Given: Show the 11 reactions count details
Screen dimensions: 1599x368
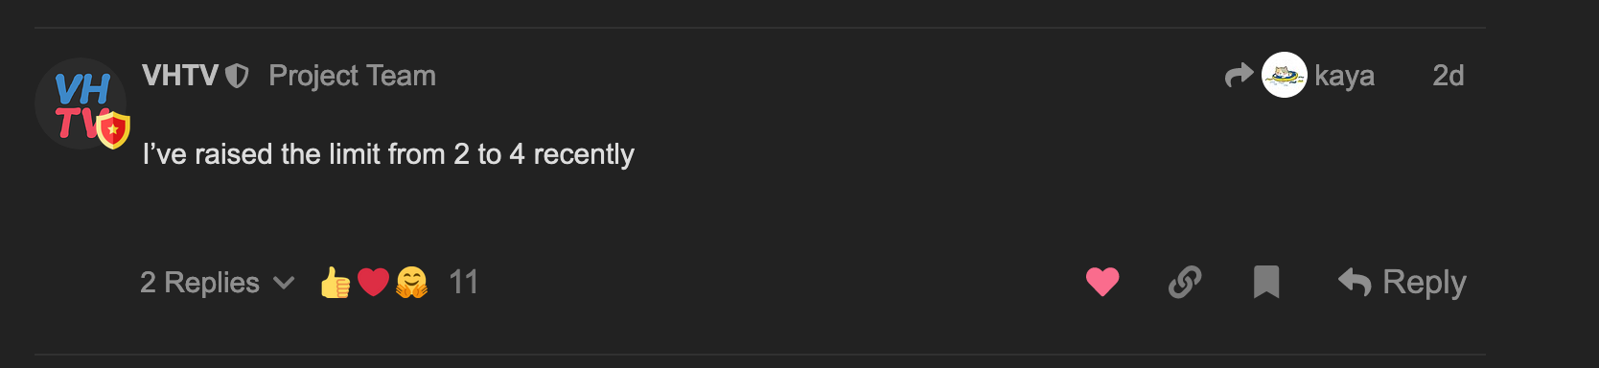Looking at the screenshot, I should point(463,282).
